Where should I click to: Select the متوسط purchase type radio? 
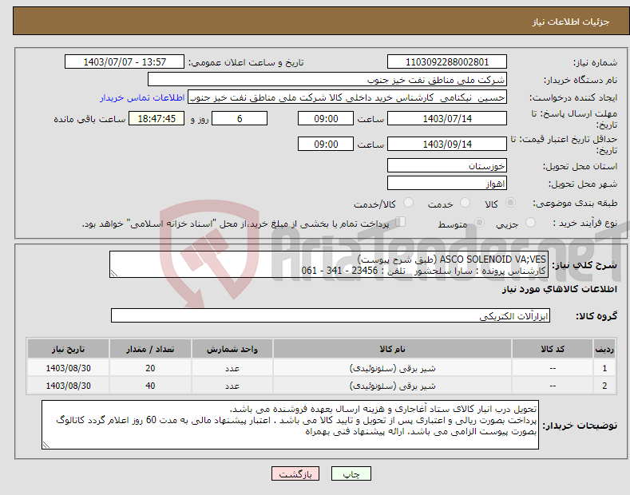click(479, 222)
